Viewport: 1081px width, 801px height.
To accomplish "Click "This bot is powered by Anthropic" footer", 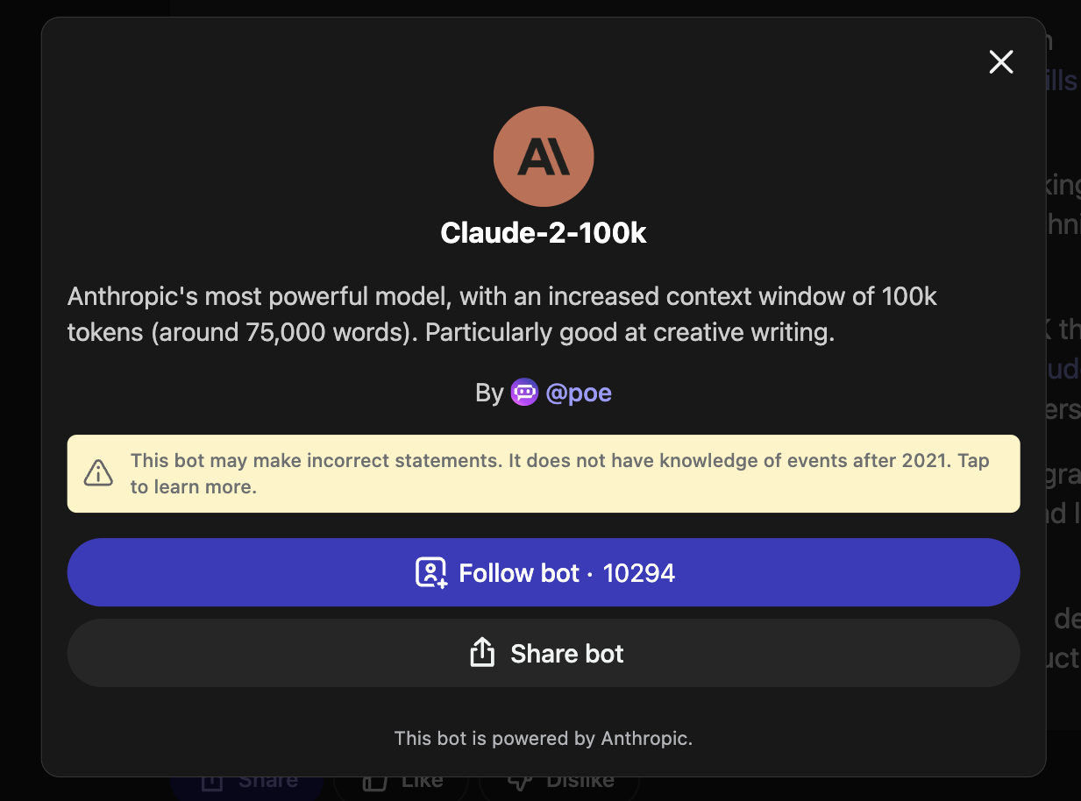I will tap(544, 738).
